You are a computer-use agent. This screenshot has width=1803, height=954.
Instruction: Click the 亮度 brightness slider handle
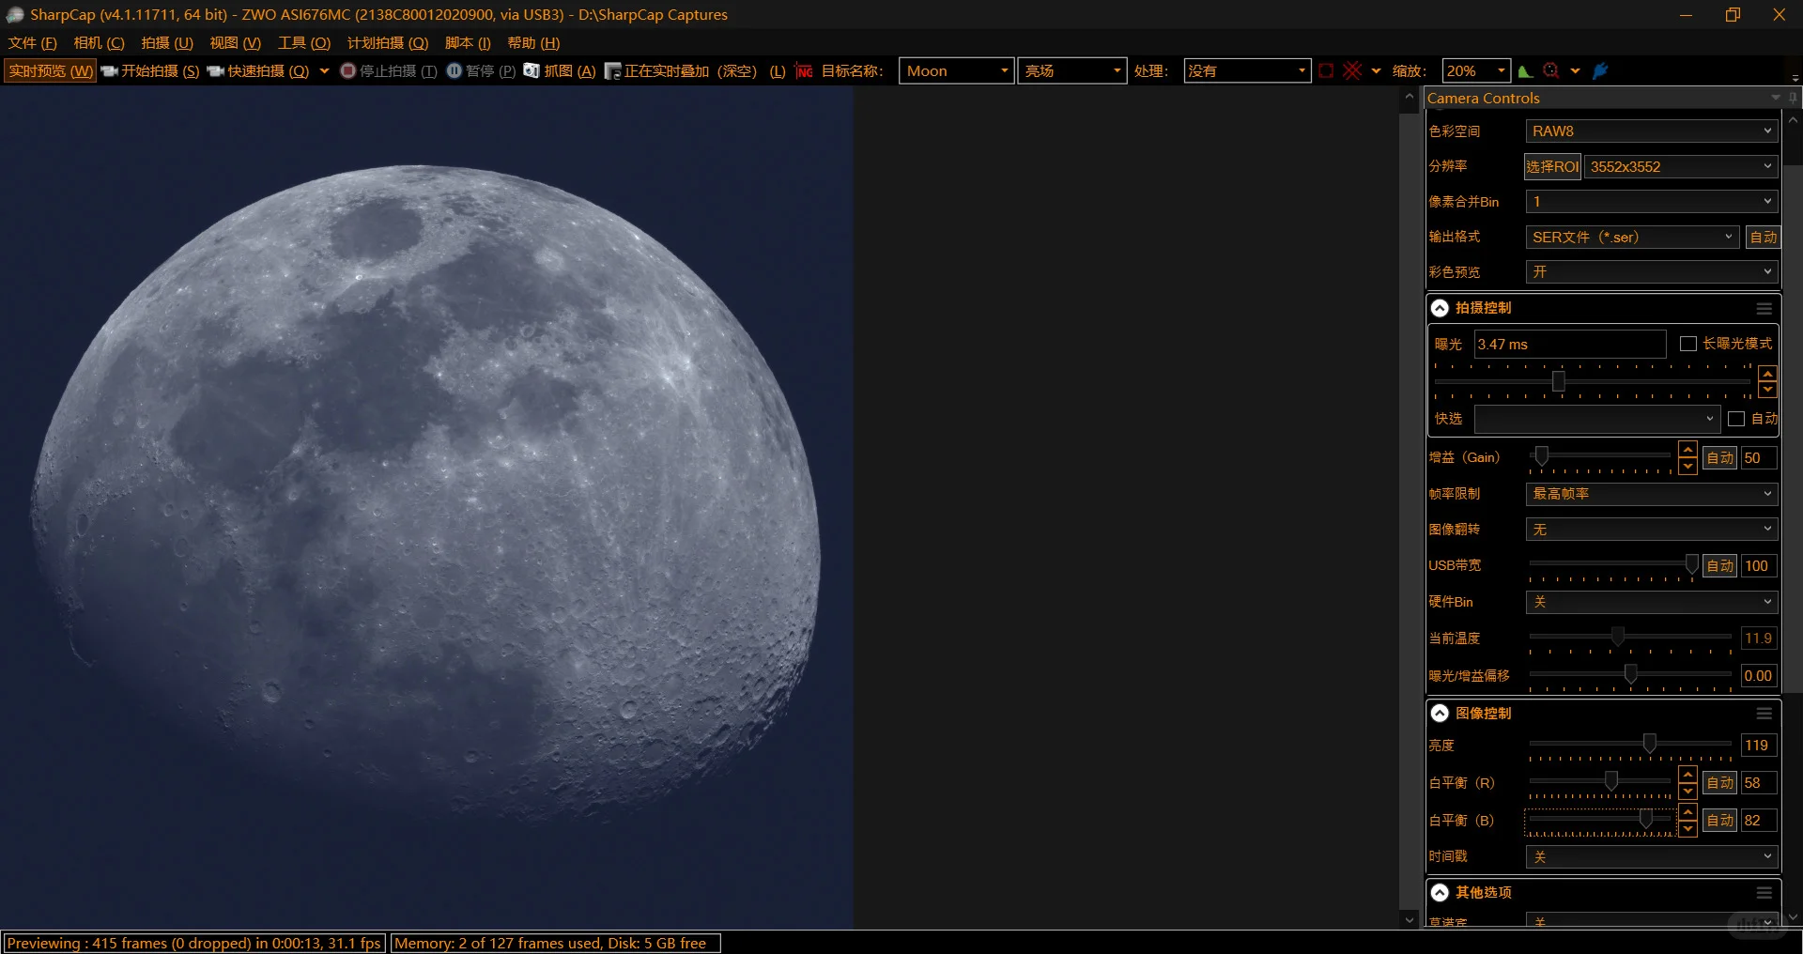coord(1649,744)
